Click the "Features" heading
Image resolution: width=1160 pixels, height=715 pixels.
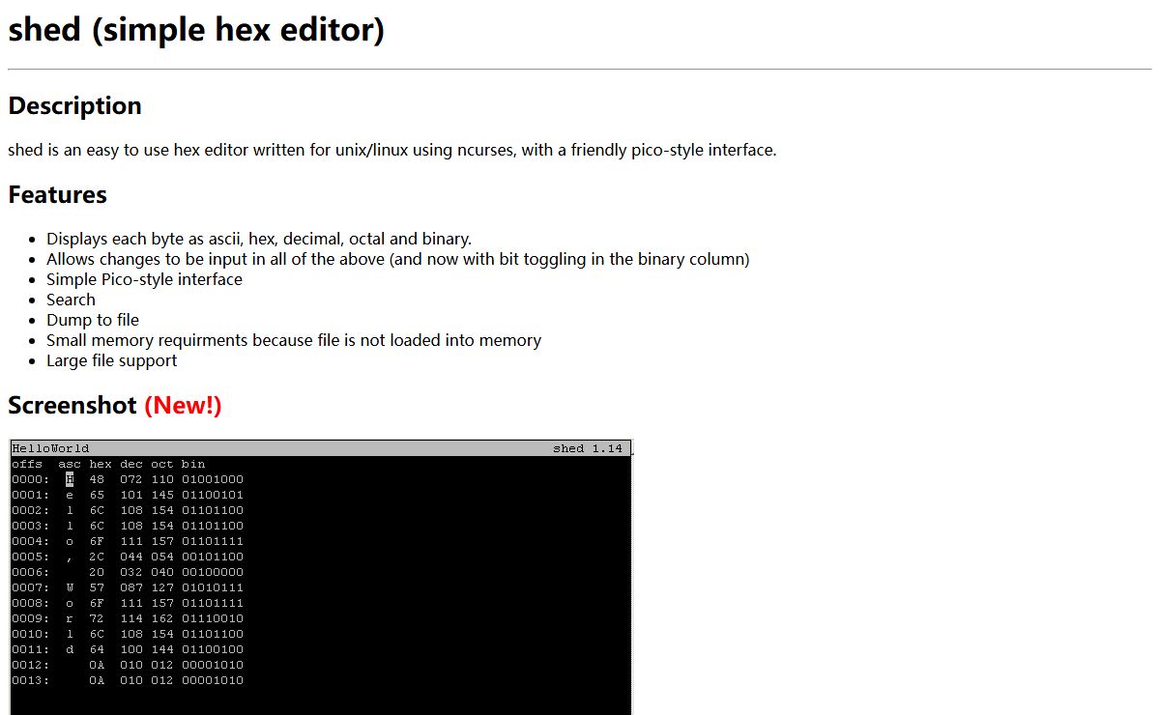[57, 194]
